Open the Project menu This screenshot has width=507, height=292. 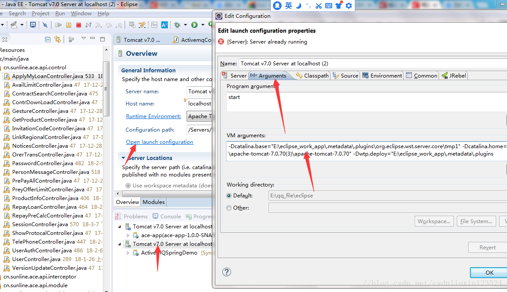coord(41,13)
